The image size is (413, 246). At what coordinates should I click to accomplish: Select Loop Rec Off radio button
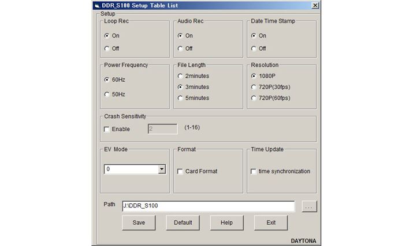[107, 48]
